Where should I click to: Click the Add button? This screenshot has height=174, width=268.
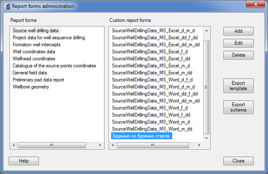(238, 31)
